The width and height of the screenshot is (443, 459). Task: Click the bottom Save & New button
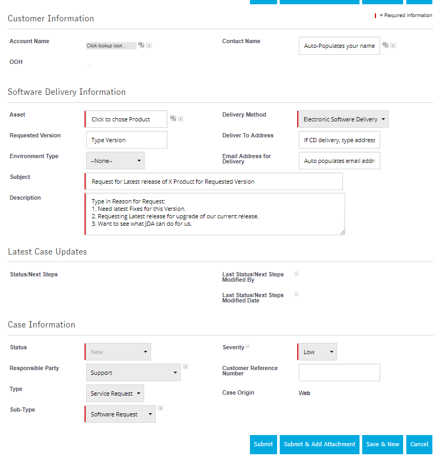[x=382, y=444]
